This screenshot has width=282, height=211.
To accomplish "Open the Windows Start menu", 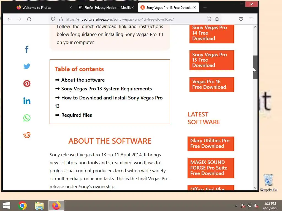I will (7, 206).
